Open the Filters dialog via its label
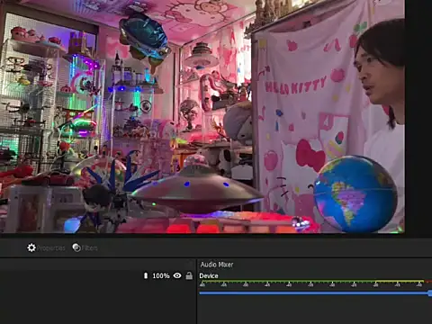This screenshot has height=324, width=432. point(89,248)
